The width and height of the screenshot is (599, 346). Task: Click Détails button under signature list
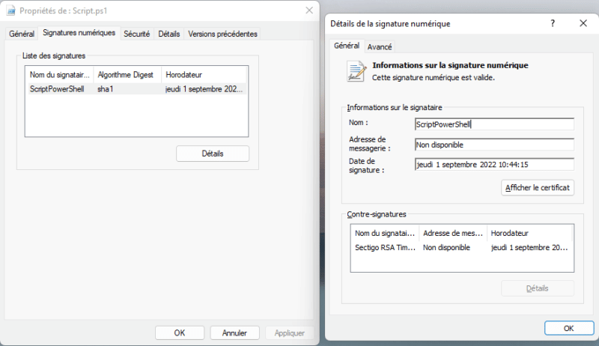213,154
